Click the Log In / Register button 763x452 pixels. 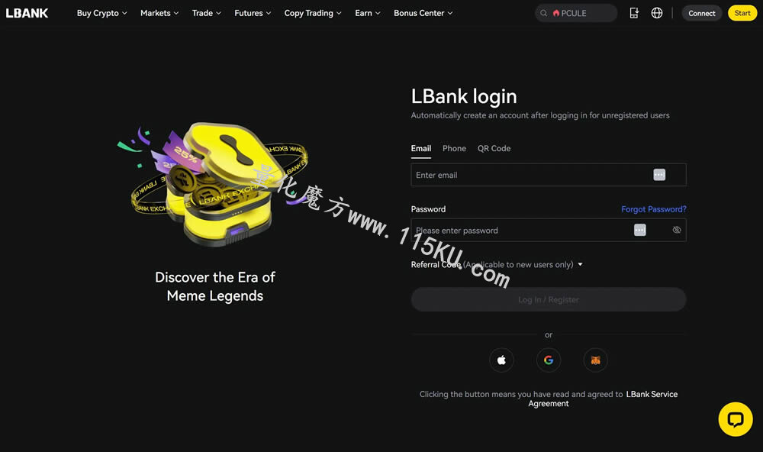pos(549,299)
